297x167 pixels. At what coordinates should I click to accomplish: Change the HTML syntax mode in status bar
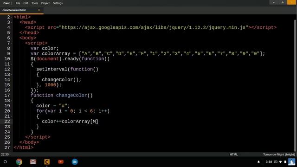coord(233,154)
